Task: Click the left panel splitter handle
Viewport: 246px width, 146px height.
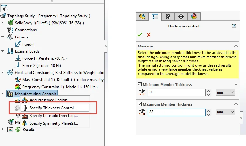Action: 106,46
